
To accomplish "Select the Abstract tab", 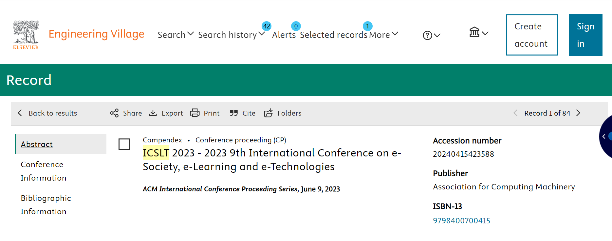I will coord(61,144).
